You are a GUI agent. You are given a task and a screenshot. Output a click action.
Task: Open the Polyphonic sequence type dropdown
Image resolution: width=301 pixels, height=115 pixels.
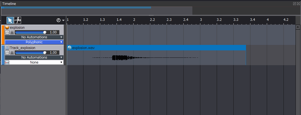(x=34, y=42)
